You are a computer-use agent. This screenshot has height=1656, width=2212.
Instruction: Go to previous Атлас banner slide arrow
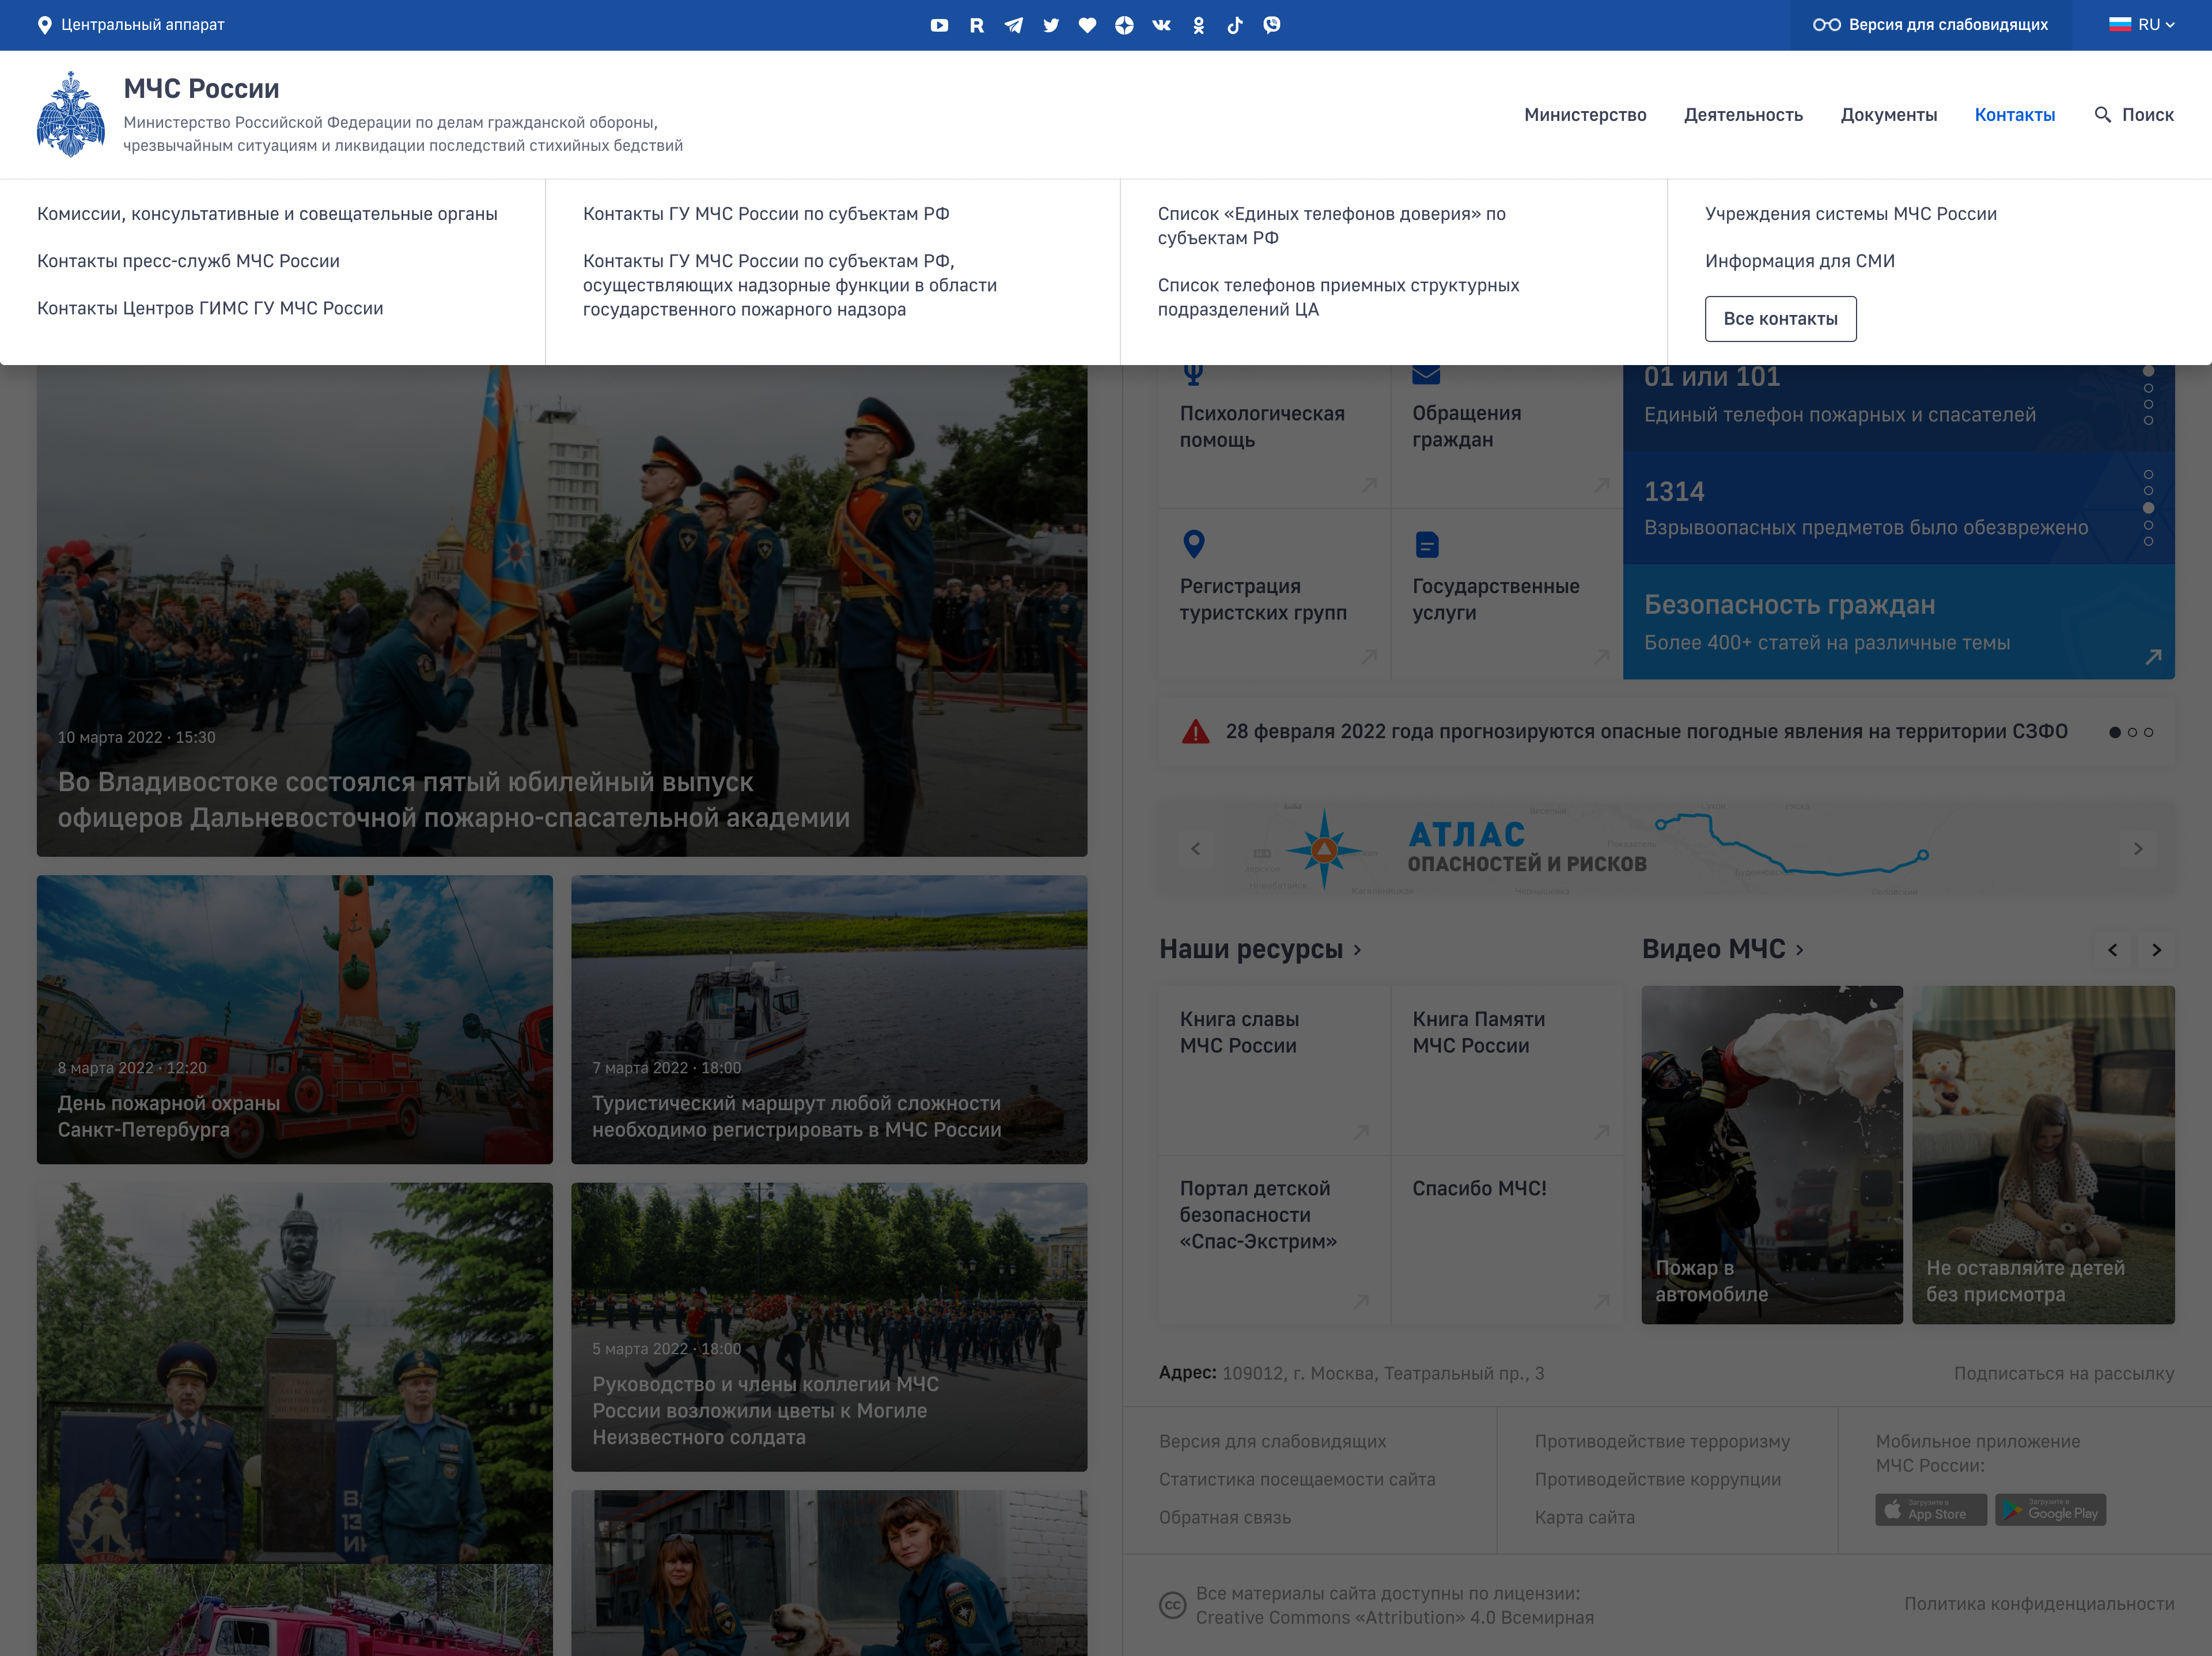[x=1195, y=849]
